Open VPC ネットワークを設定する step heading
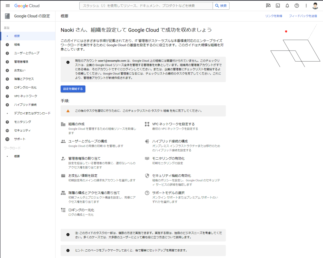Image resolution: width=323 pixels, height=258 pixels. pos(173,124)
